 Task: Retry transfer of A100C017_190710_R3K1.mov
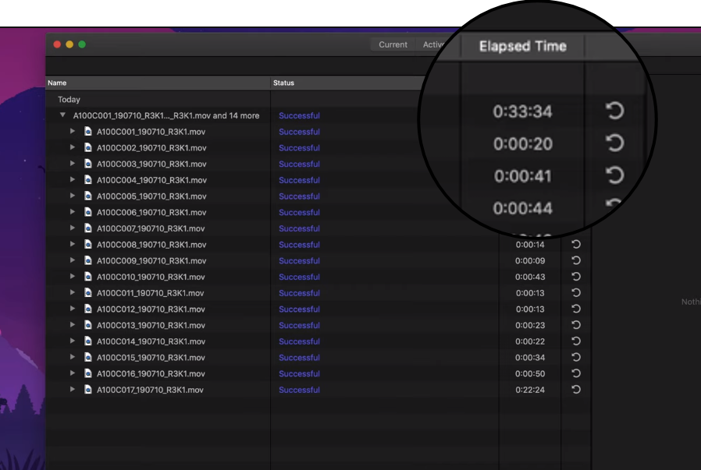click(575, 390)
